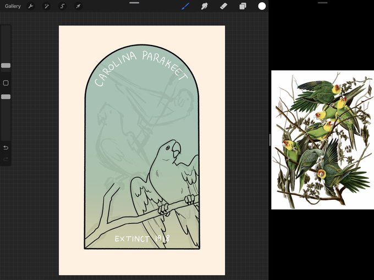Screen dimensions: 374x280
Task: Open the Adjustments magic wand menu
Action: coord(47,6)
